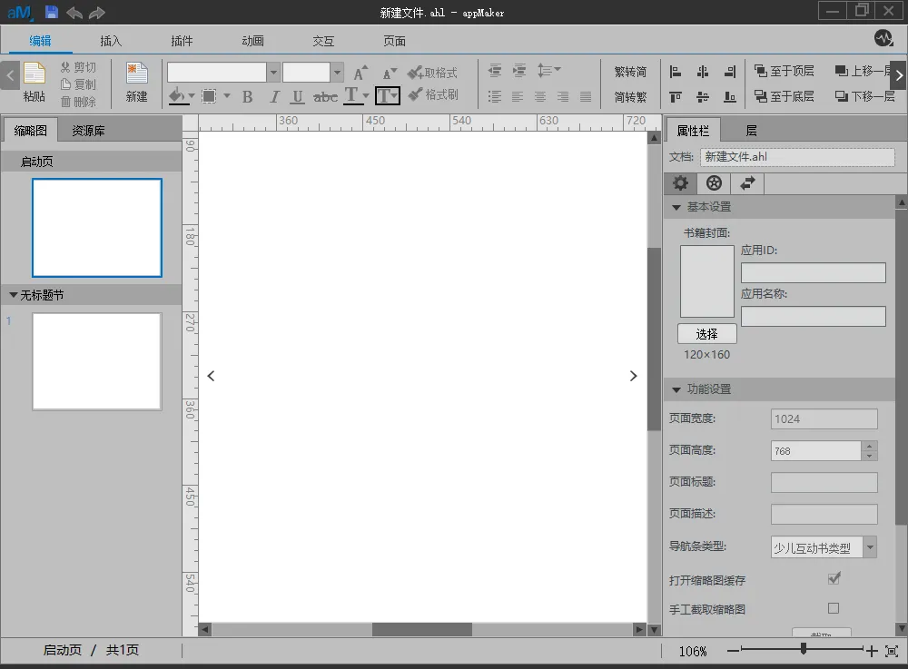Collapse the 功能设置 section

tap(676, 389)
